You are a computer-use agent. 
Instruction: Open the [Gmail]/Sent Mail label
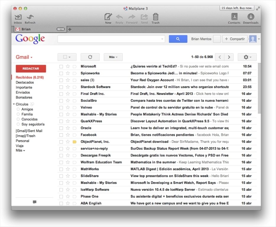click(29, 131)
